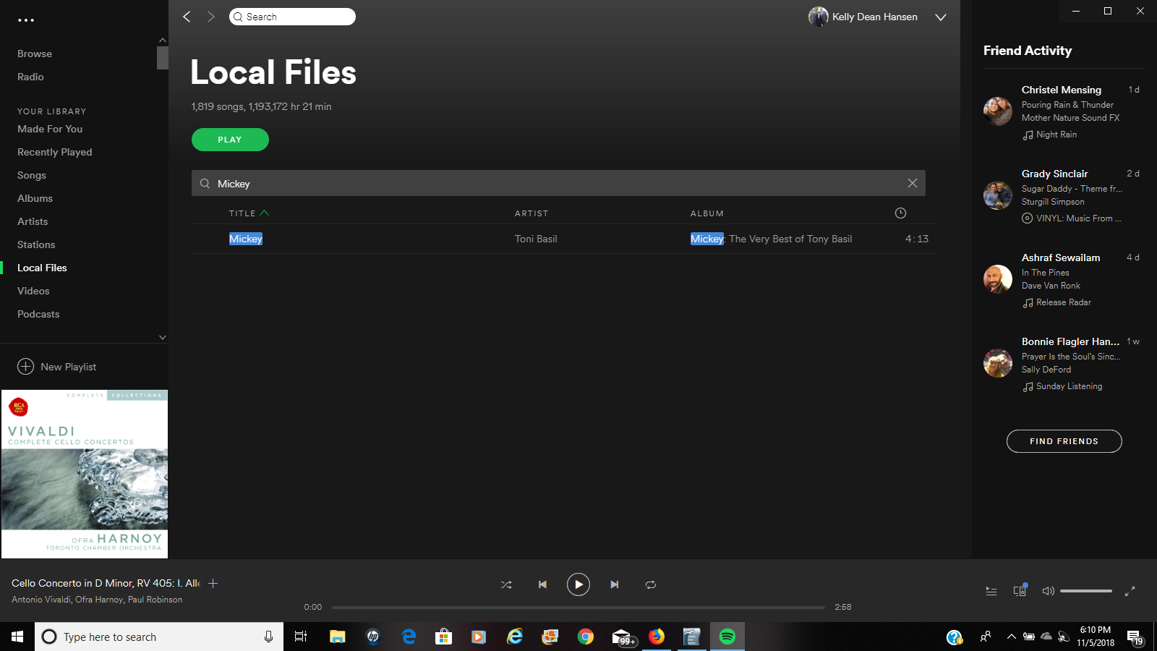Open Grady Sinclair profile
Viewport: 1157px width, 651px height.
1054,174
